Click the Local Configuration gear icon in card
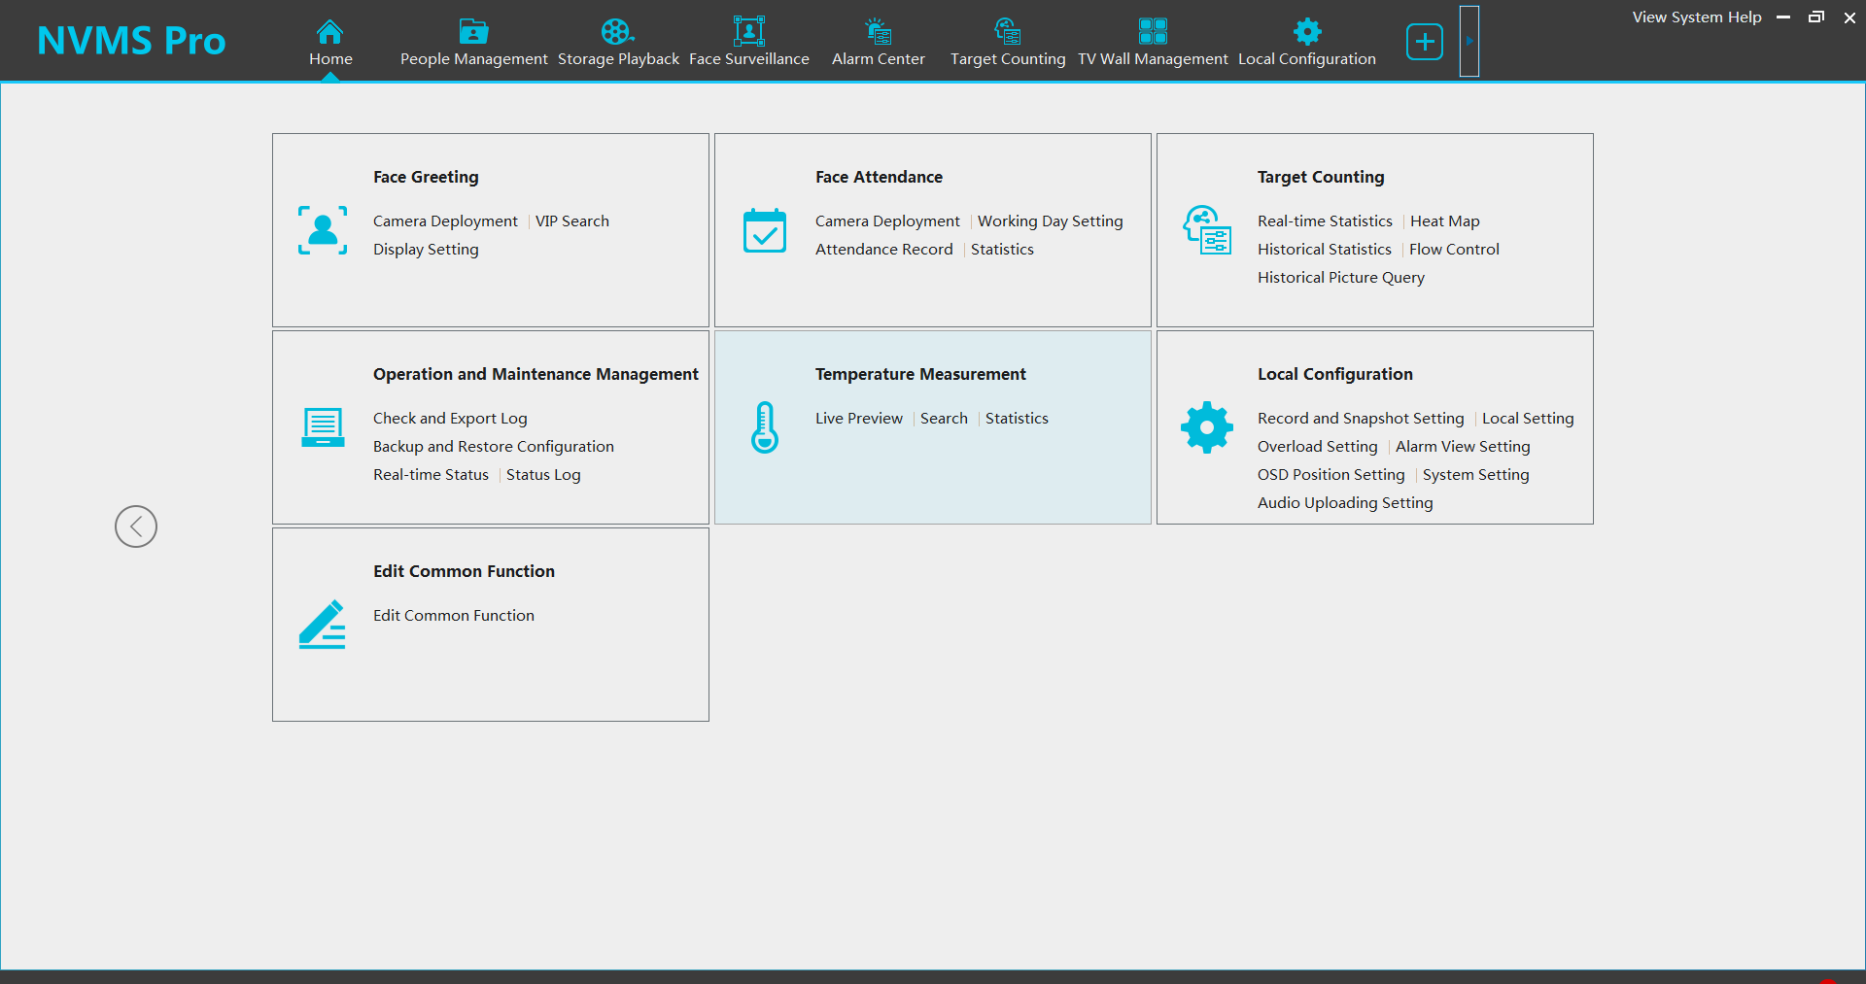1866x984 pixels. pyautogui.click(x=1207, y=427)
